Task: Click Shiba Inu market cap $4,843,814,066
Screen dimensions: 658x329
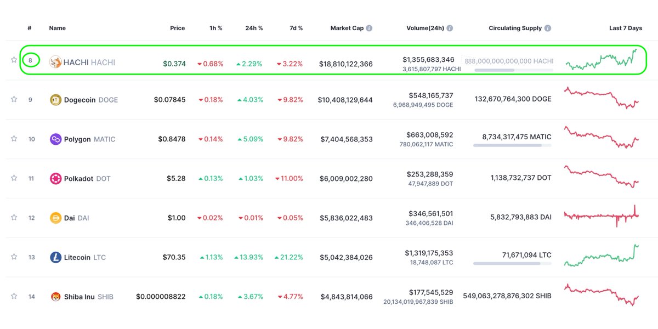Action: click(x=347, y=297)
